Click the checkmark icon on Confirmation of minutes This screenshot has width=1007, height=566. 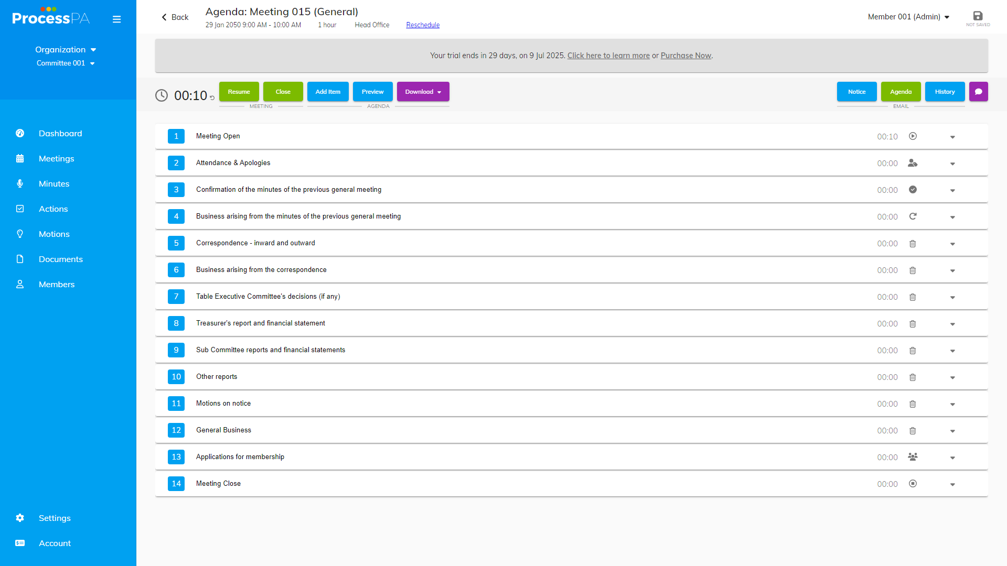913,190
